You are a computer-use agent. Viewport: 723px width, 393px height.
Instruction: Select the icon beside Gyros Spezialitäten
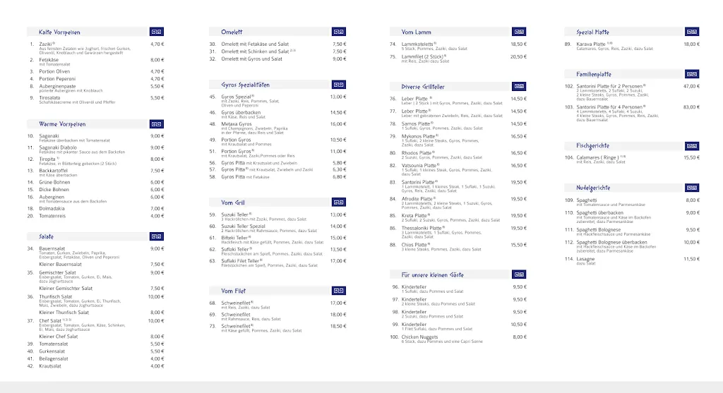[x=338, y=84]
